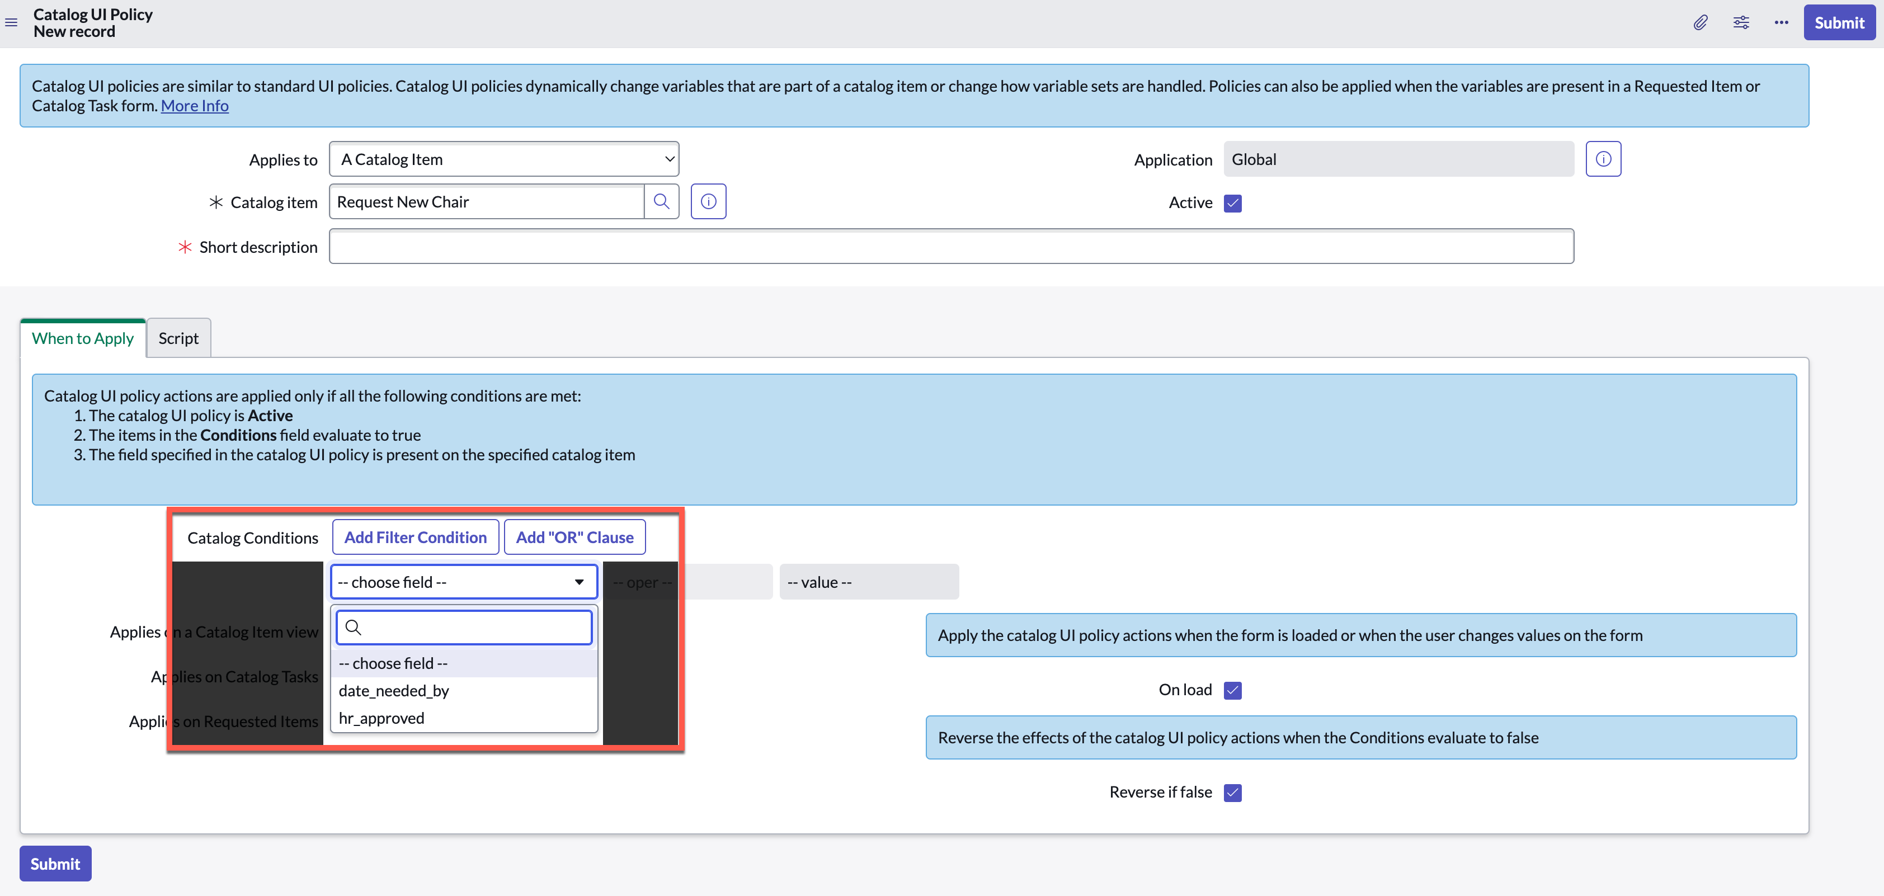Open the Catalog item lookup magnifier
The height and width of the screenshot is (896, 1884).
click(x=662, y=201)
